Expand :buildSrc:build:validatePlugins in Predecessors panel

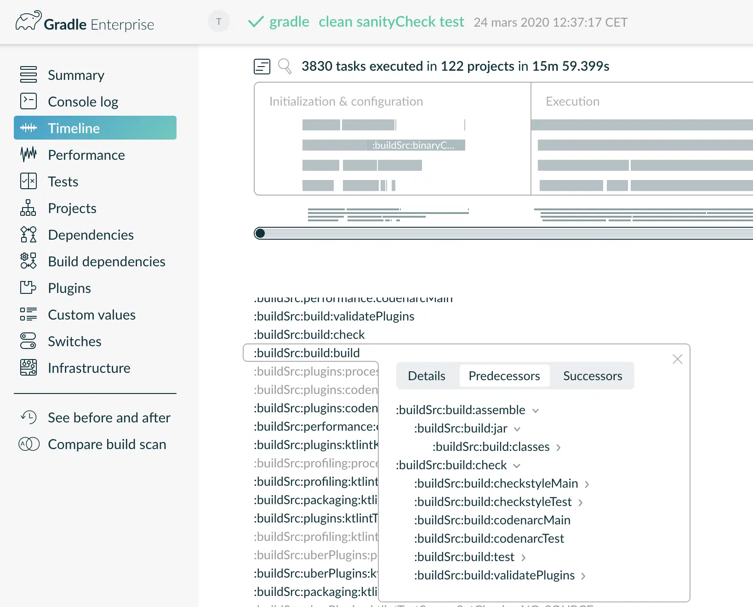tap(583, 576)
